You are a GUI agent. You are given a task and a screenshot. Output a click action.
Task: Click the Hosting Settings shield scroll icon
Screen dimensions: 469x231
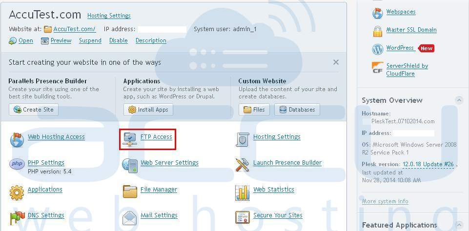pos(243,139)
